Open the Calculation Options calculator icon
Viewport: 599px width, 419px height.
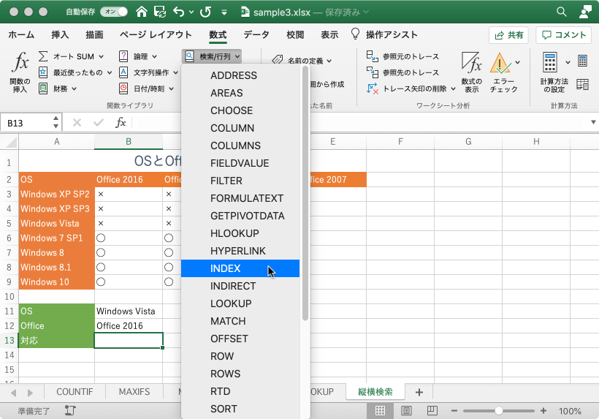pos(550,62)
